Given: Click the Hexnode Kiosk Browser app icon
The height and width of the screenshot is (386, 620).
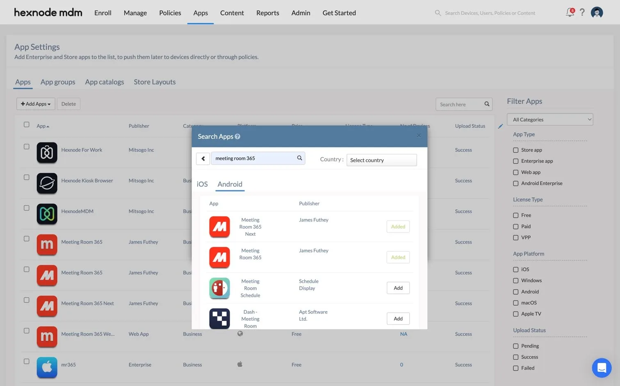Looking at the screenshot, I should pos(47,183).
